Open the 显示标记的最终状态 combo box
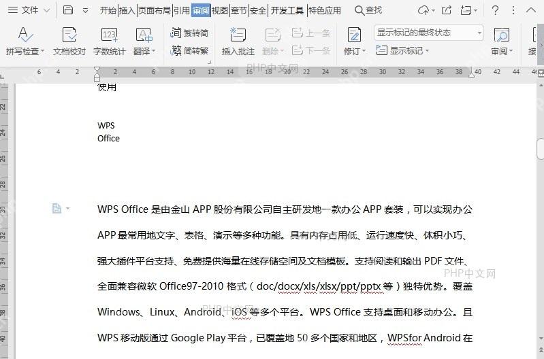 [x=429, y=33]
